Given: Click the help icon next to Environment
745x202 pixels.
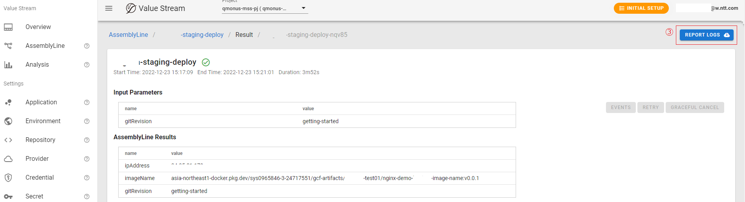Looking at the screenshot, I should click(x=87, y=121).
